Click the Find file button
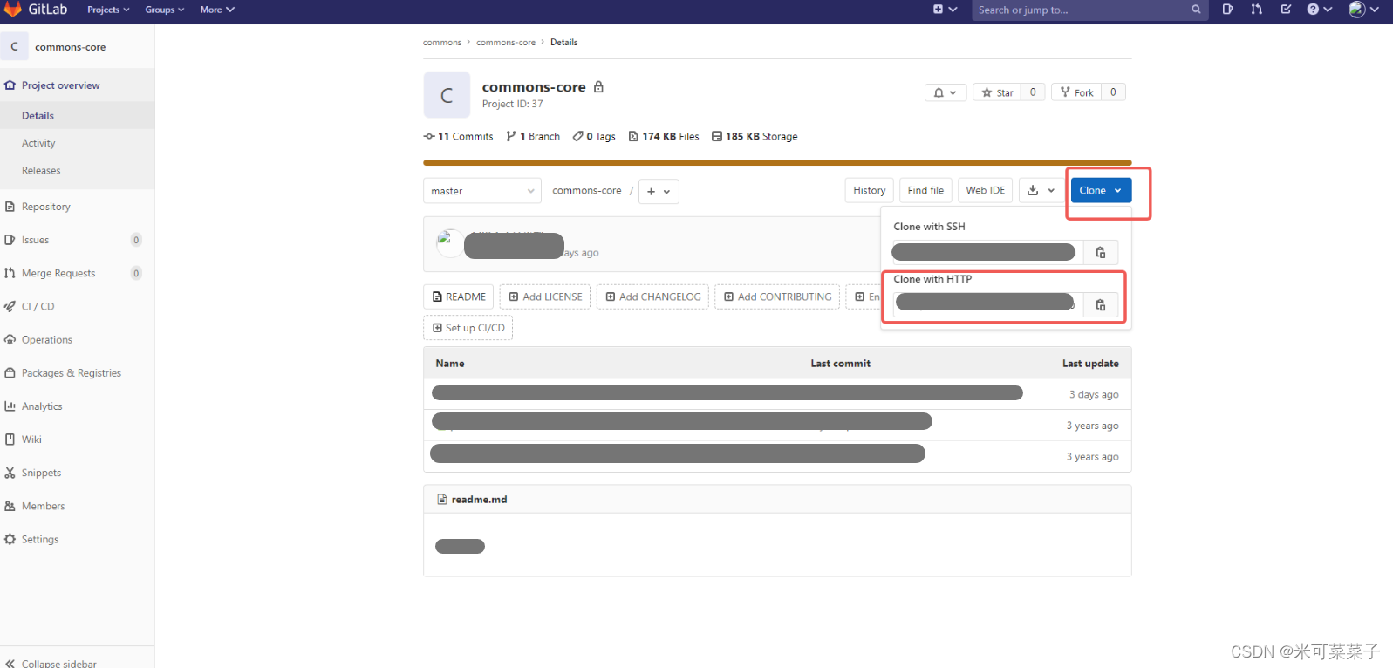The height and width of the screenshot is (668, 1393). click(925, 190)
